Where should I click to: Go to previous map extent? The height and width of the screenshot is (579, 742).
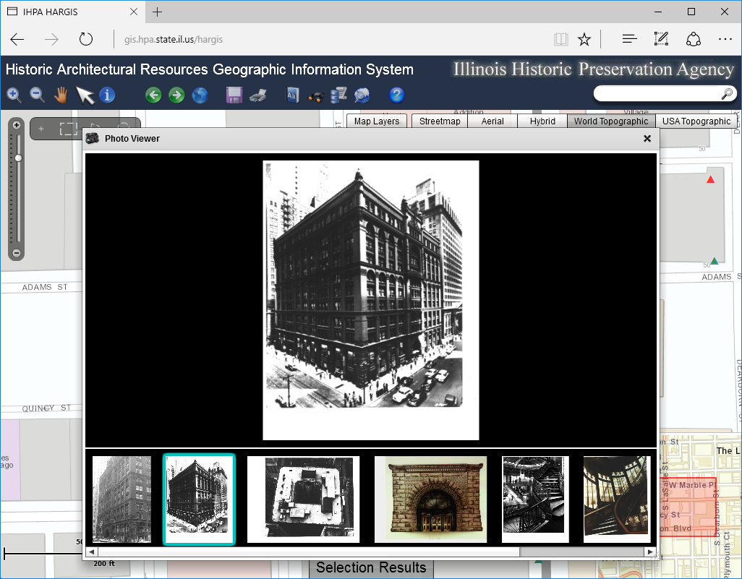(153, 95)
